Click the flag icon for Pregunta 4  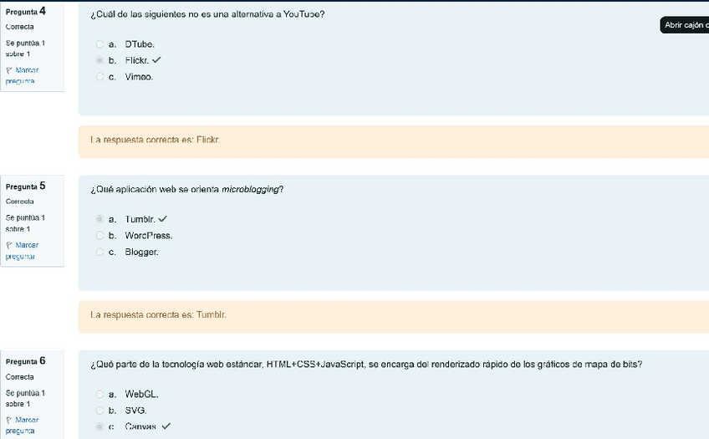click(x=9, y=70)
